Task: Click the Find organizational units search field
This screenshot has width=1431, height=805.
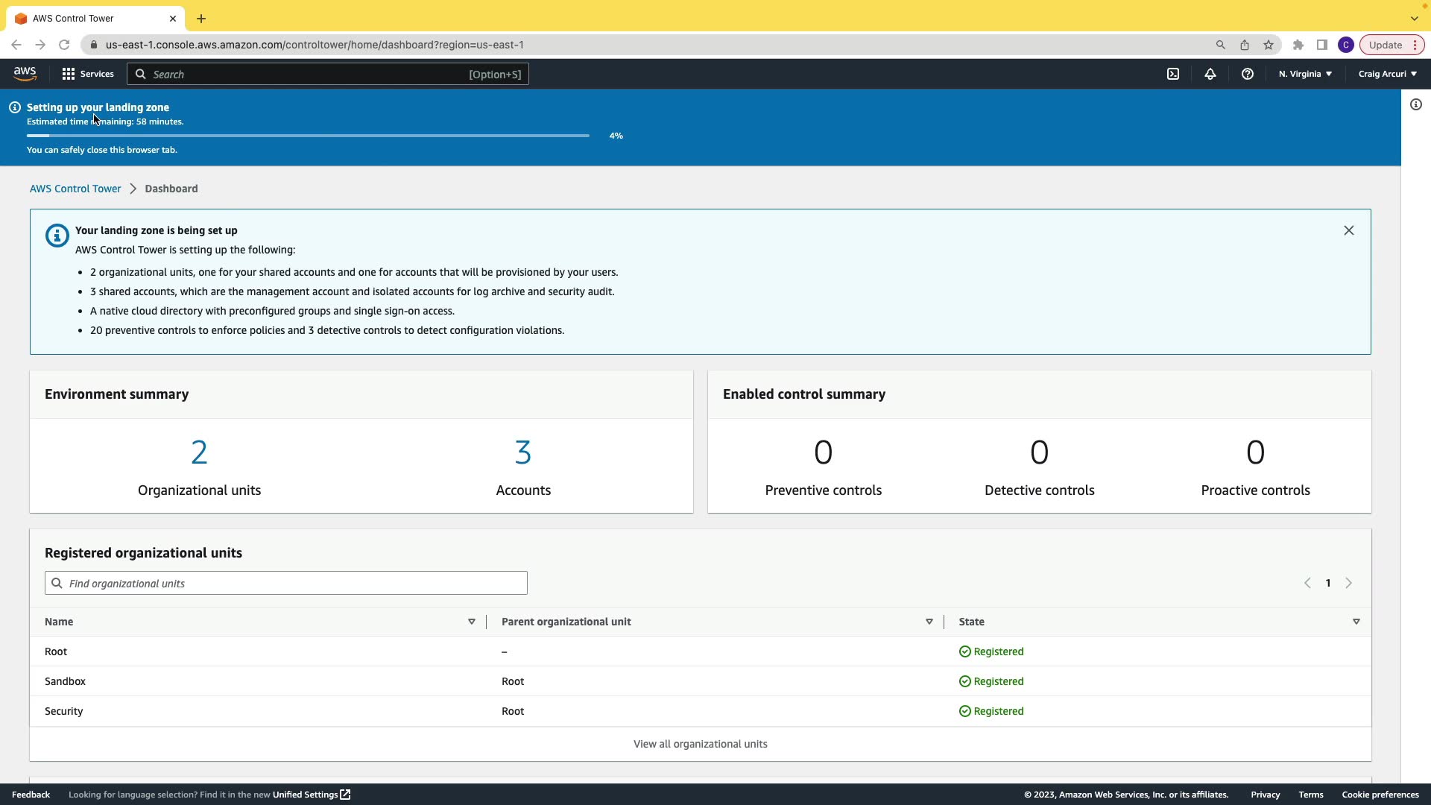Action: [286, 583]
